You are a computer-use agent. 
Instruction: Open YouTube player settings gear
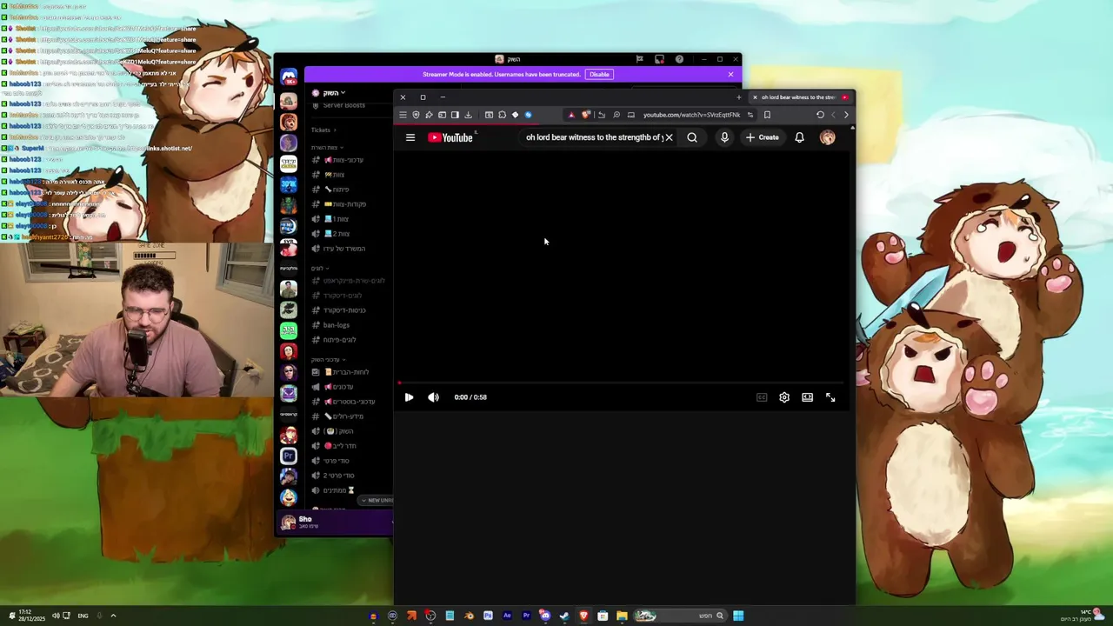[x=784, y=397]
